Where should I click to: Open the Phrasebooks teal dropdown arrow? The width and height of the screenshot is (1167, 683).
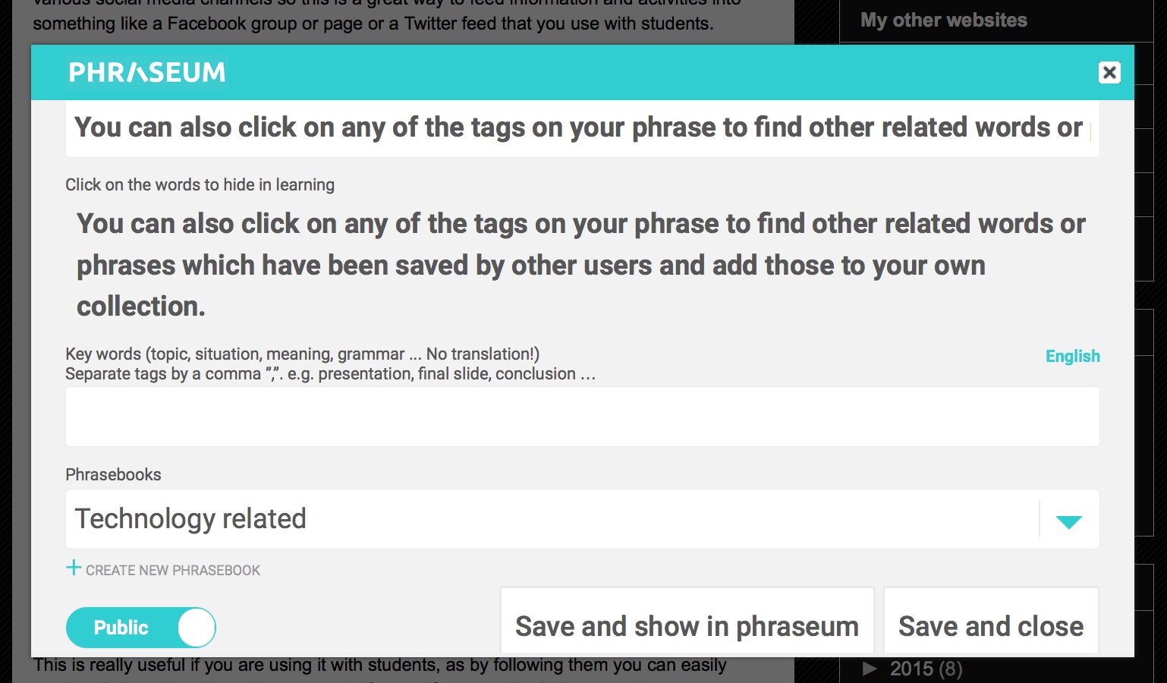tap(1068, 521)
